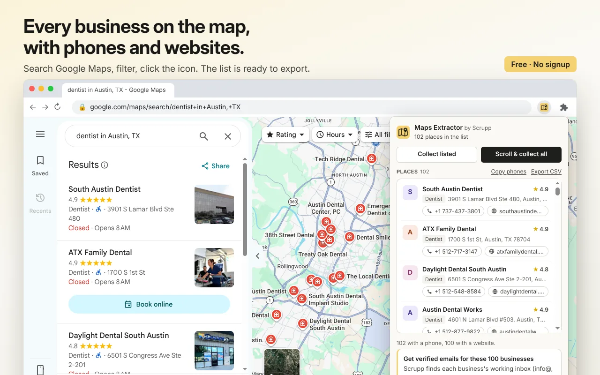Click the magnifier search icon
600x375 pixels.
click(x=203, y=136)
